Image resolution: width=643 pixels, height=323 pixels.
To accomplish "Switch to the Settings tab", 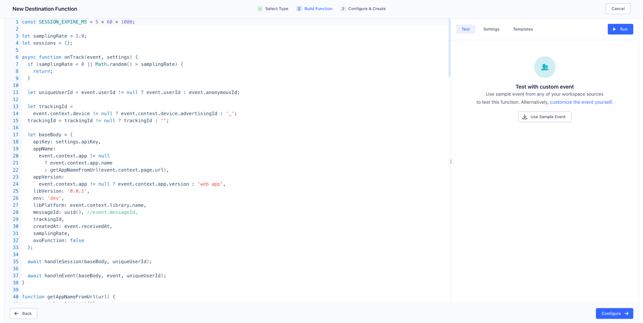I will [x=491, y=29].
